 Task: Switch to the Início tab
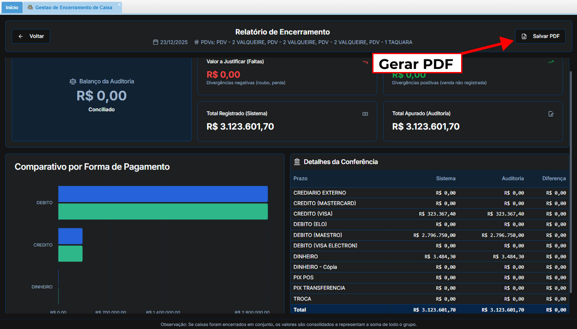pos(12,7)
